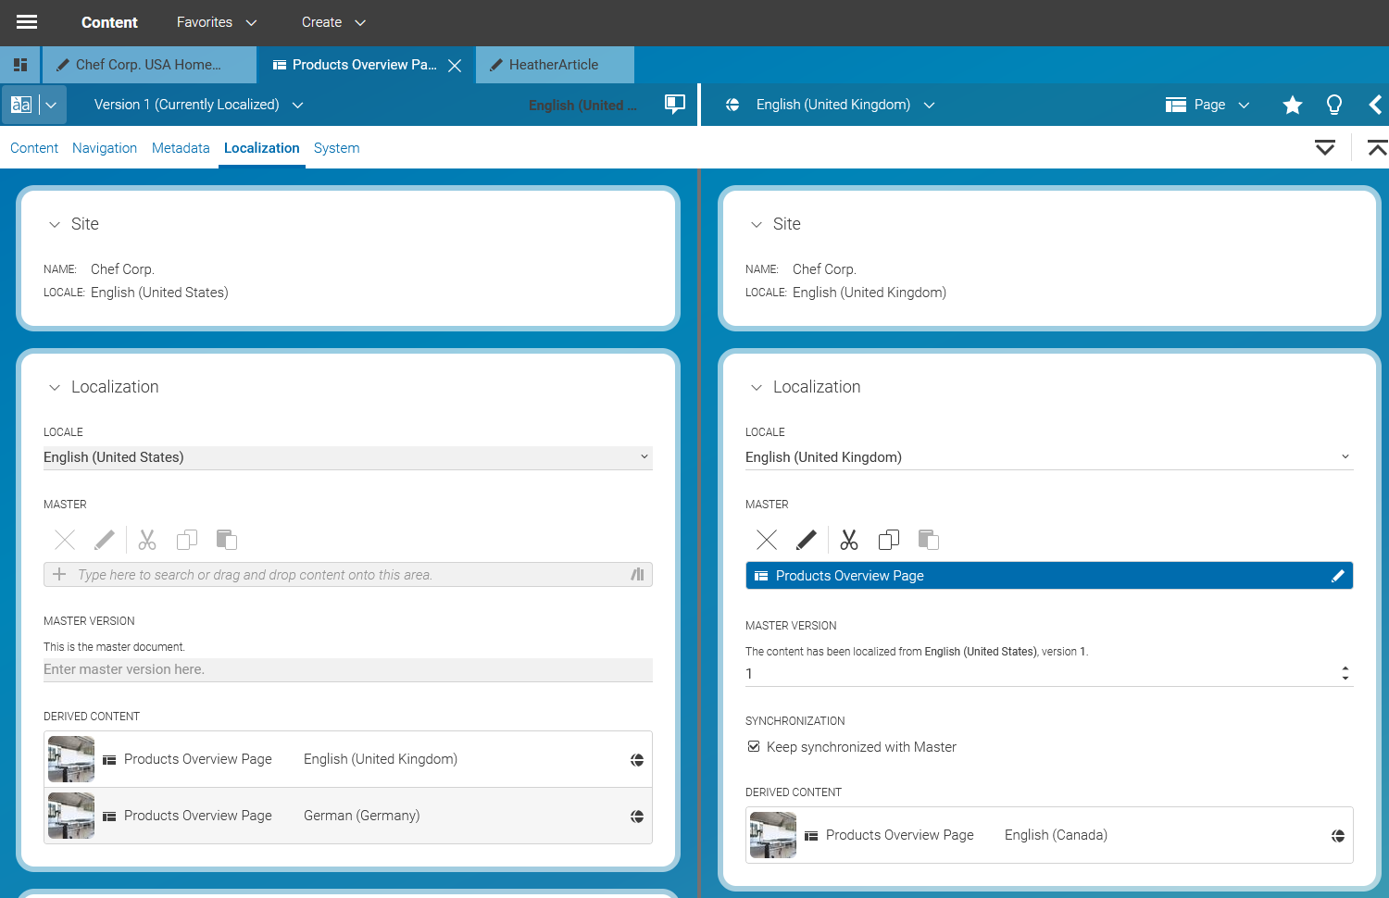
Task: Click pencil icon on Products Overview Page master row
Action: 1337,576
